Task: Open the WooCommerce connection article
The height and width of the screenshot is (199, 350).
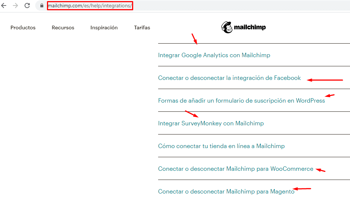Action: pos(236,169)
